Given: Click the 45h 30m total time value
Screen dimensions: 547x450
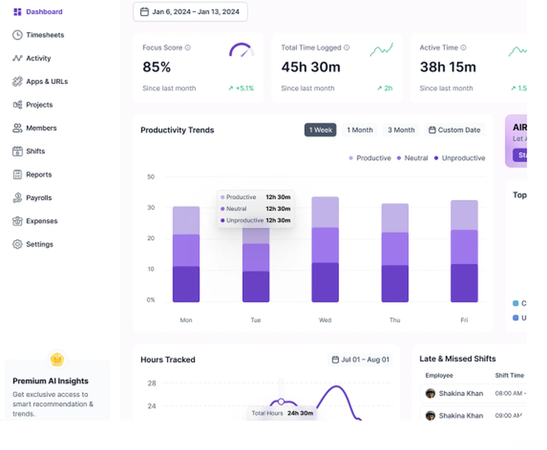Looking at the screenshot, I should (311, 67).
